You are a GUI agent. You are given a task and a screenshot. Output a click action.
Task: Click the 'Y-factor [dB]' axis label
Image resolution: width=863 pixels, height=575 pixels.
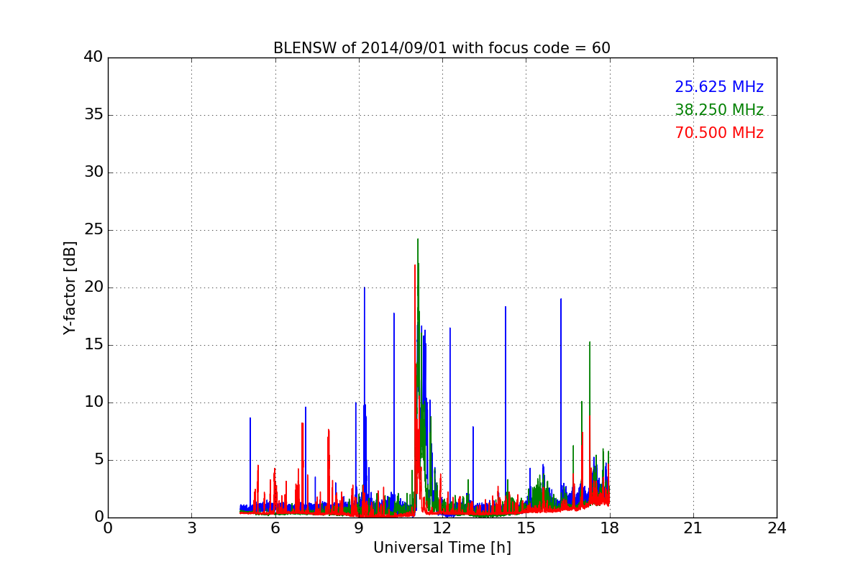point(70,287)
